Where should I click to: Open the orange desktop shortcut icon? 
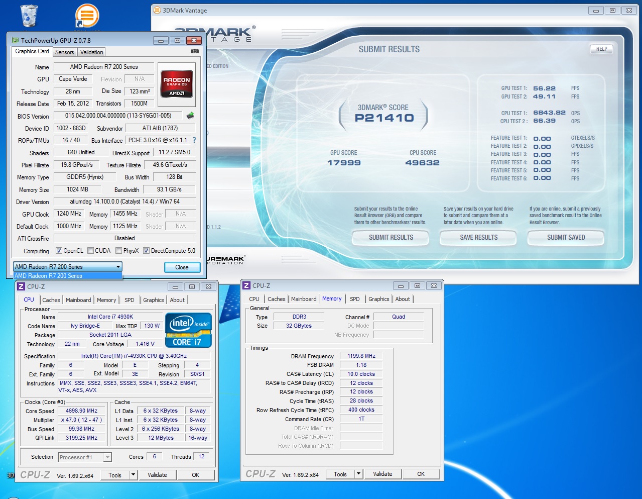[x=87, y=16]
